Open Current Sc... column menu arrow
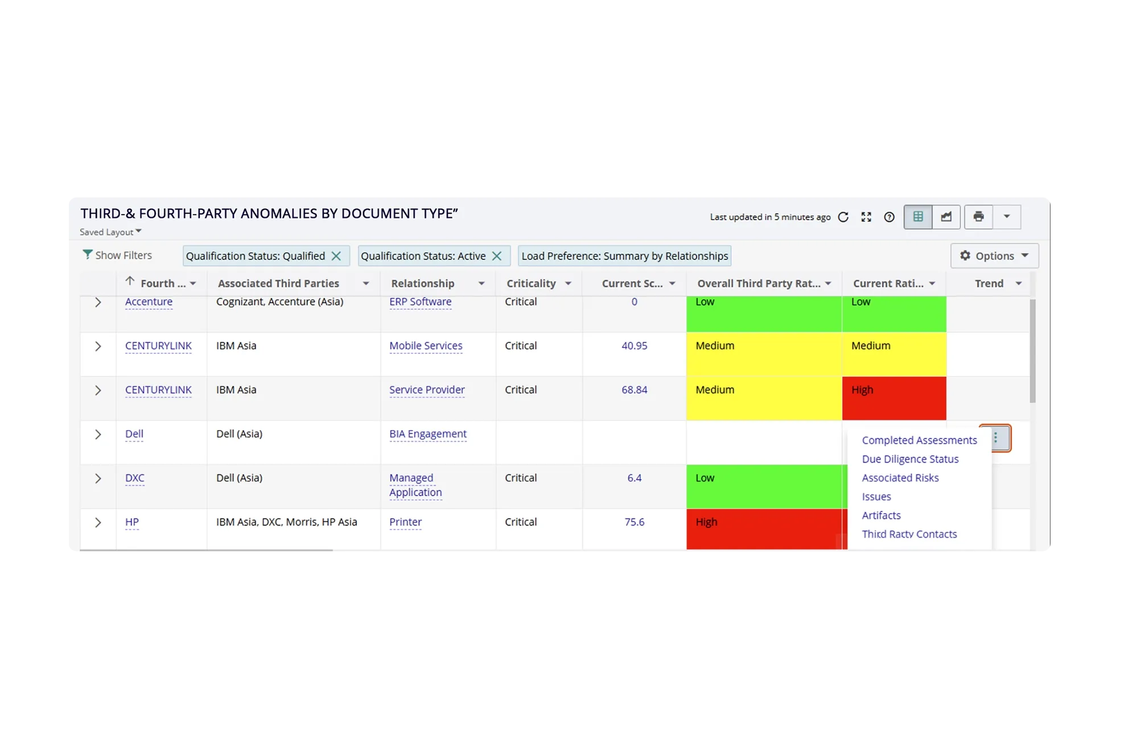Image resolution: width=1124 pixels, height=747 pixels. click(x=672, y=283)
